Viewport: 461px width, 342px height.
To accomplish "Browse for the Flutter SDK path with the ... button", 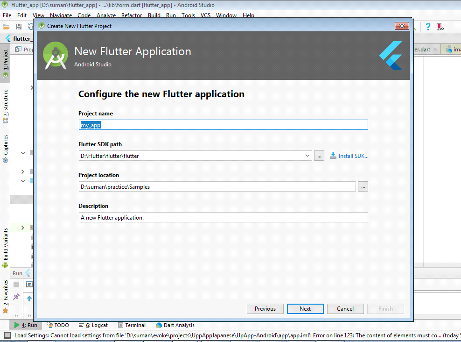I will click(x=319, y=156).
